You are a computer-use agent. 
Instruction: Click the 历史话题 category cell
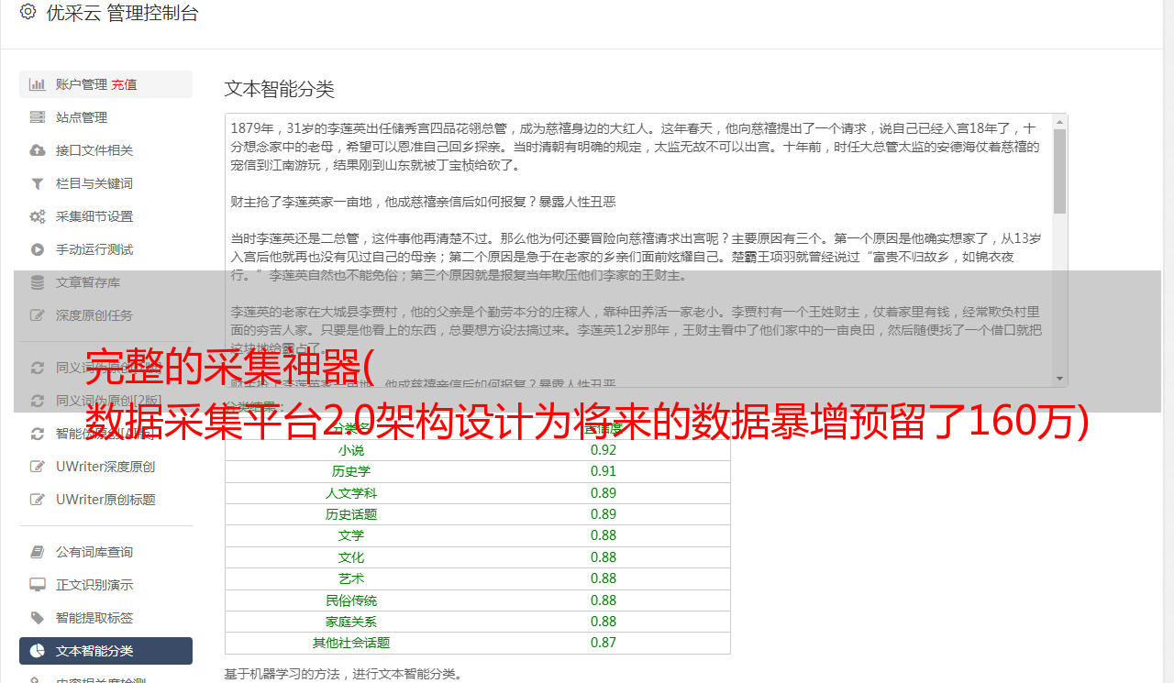tap(350, 514)
